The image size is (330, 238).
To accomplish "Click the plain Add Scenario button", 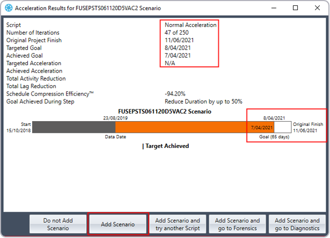I will click(x=118, y=224).
